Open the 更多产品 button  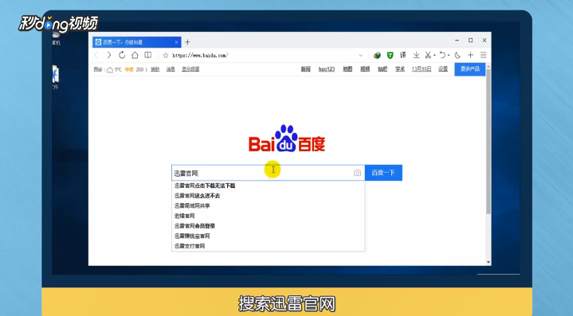pyautogui.click(x=470, y=69)
